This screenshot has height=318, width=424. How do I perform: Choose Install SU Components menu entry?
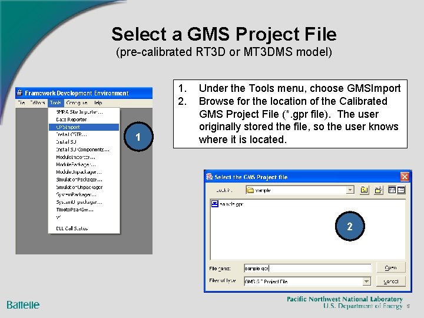pos(84,150)
